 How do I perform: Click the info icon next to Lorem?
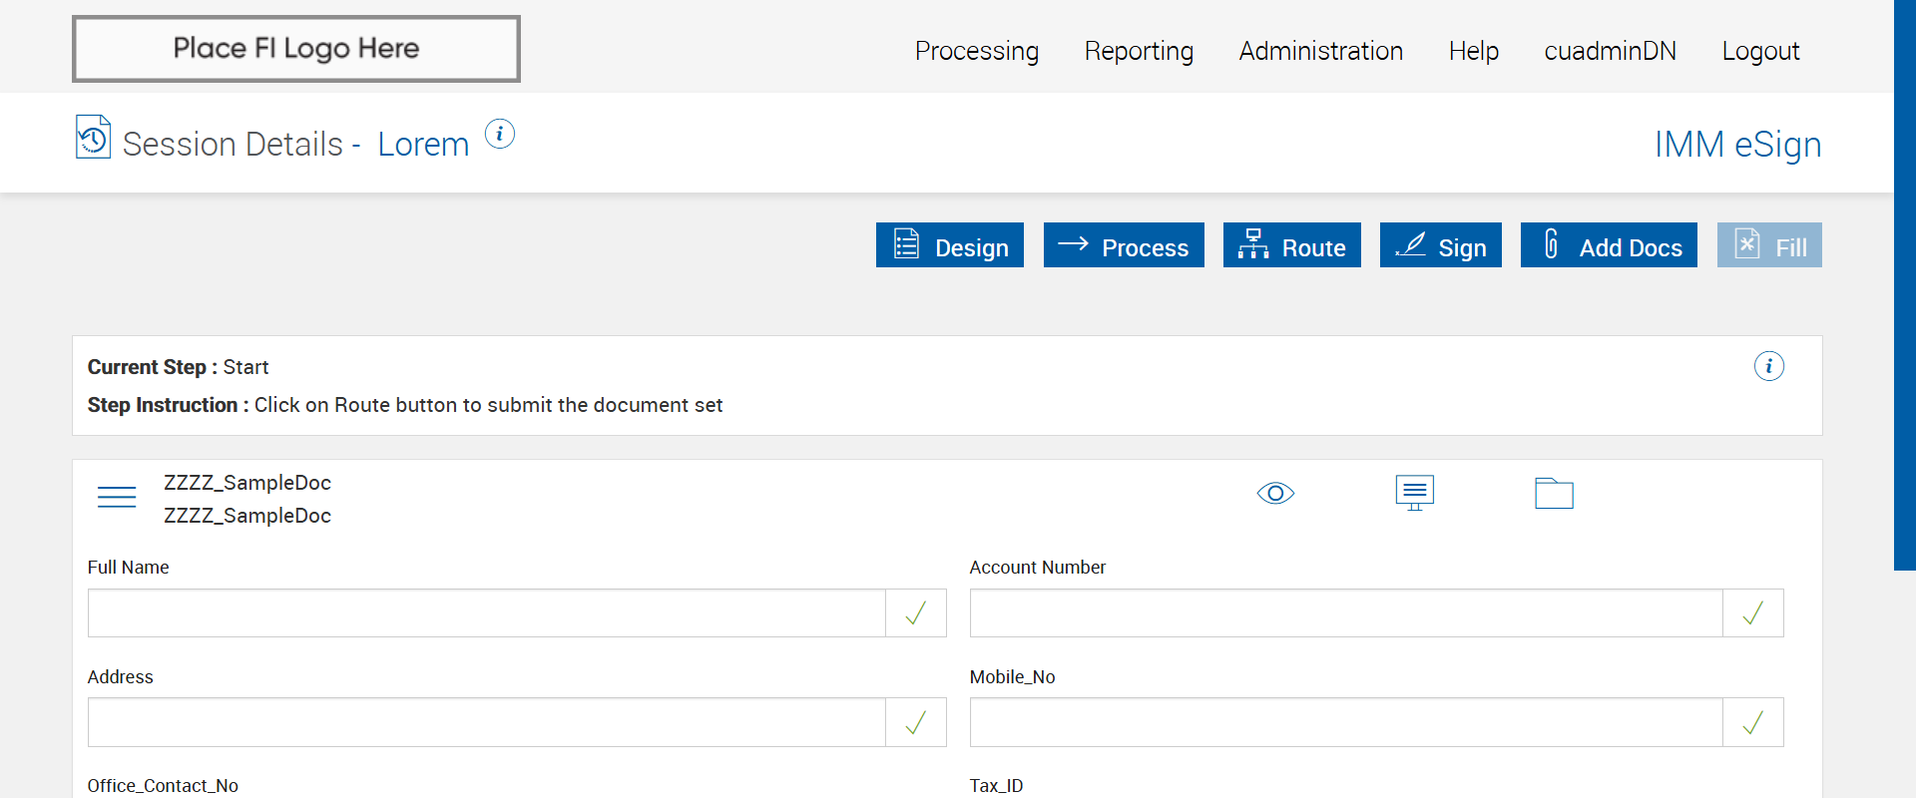click(500, 134)
